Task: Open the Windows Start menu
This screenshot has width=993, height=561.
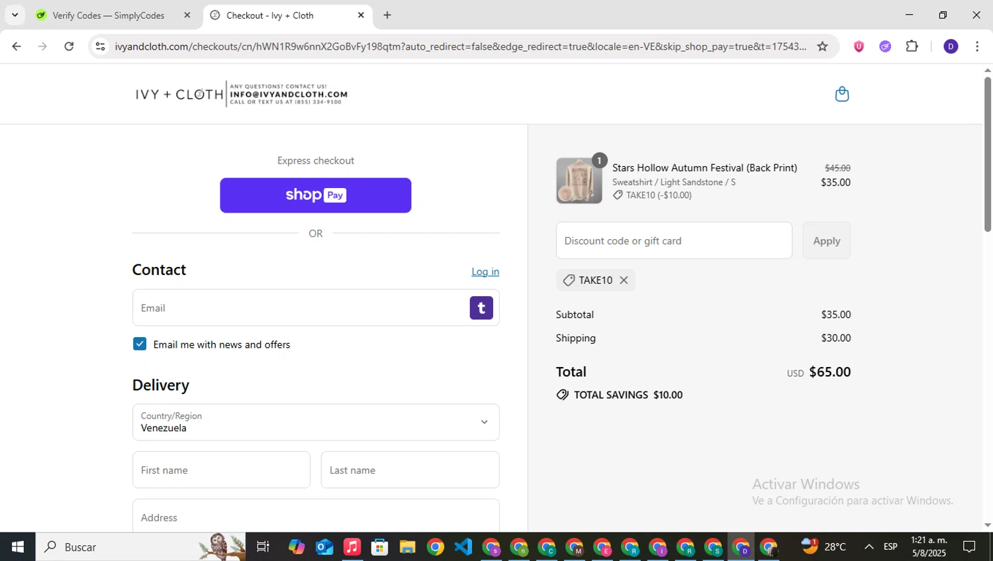Action: click(x=18, y=546)
